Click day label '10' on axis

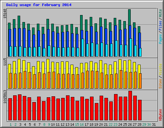pyautogui.click(x=53, y=124)
